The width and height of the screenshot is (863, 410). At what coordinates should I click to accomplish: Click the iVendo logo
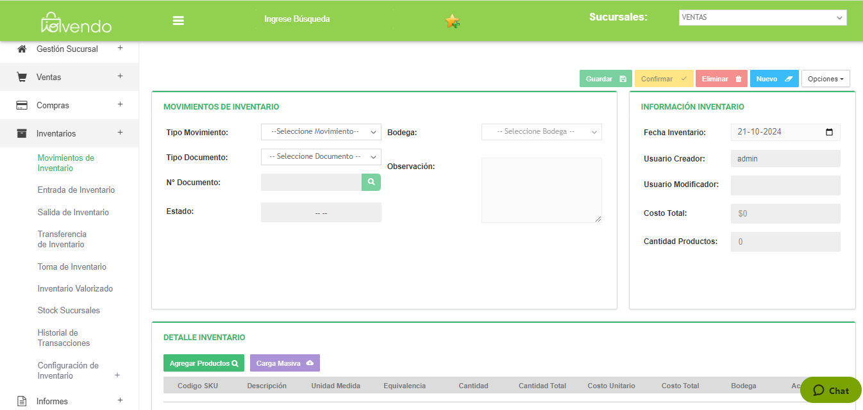click(76, 24)
